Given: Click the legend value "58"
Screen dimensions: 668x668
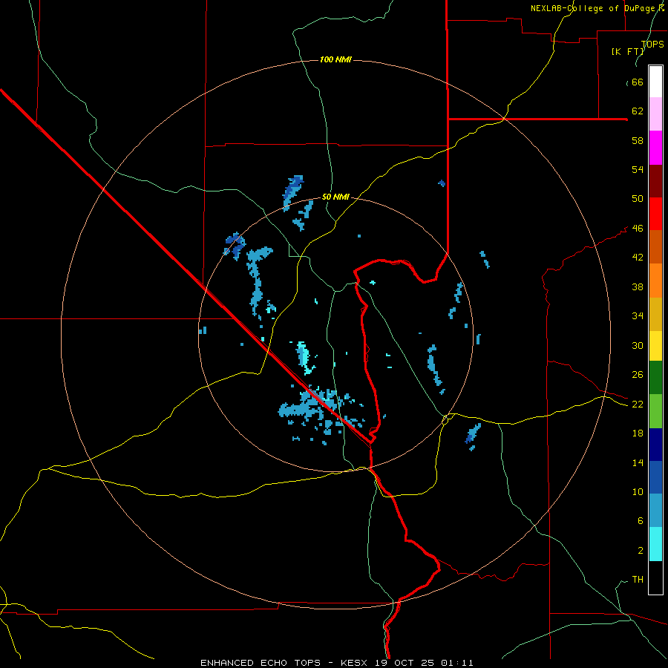Looking at the screenshot, I should [x=637, y=140].
